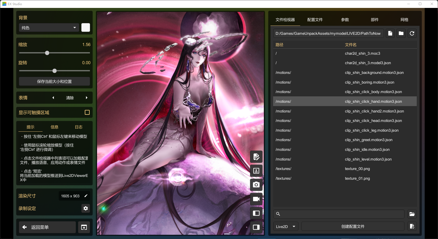Screen dimensions: 438x239
Task: Select clip_shin_click_leg.motion3.json row
Action: 345,130
